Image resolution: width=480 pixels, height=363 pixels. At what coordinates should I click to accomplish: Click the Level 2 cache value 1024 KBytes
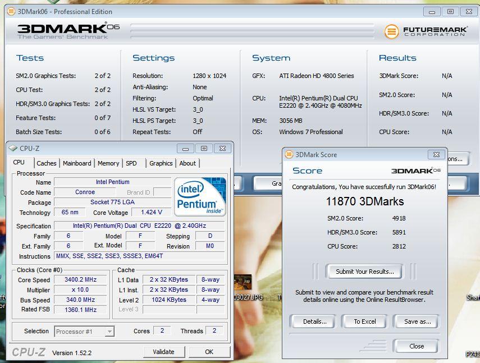pyautogui.click(x=169, y=300)
